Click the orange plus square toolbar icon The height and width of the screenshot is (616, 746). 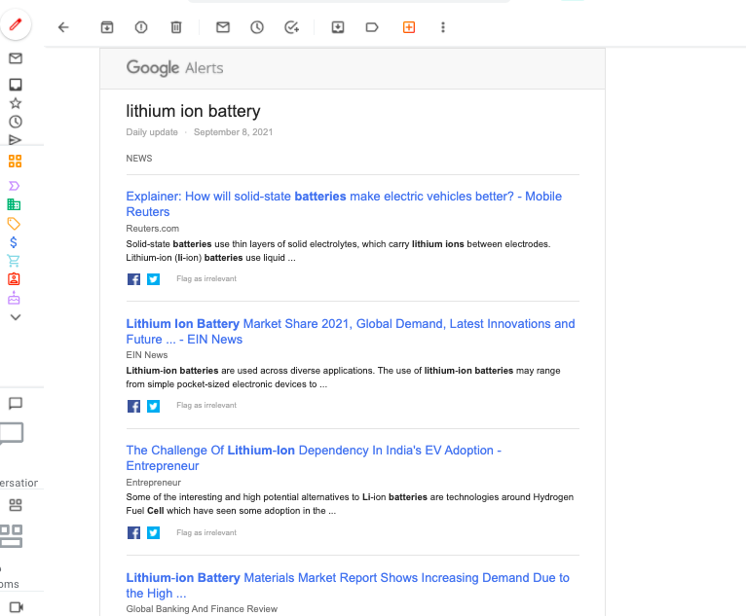(409, 27)
